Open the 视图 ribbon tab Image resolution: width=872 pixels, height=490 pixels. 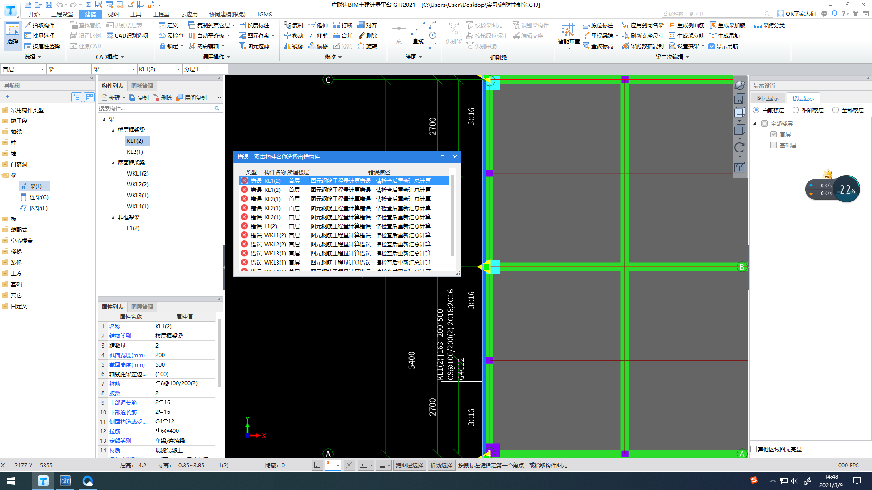tap(113, 14)
